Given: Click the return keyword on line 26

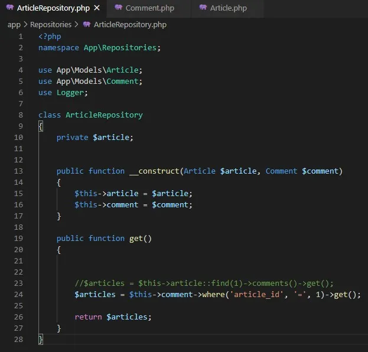Looking at the screenshot, I should tap(88, 317).
